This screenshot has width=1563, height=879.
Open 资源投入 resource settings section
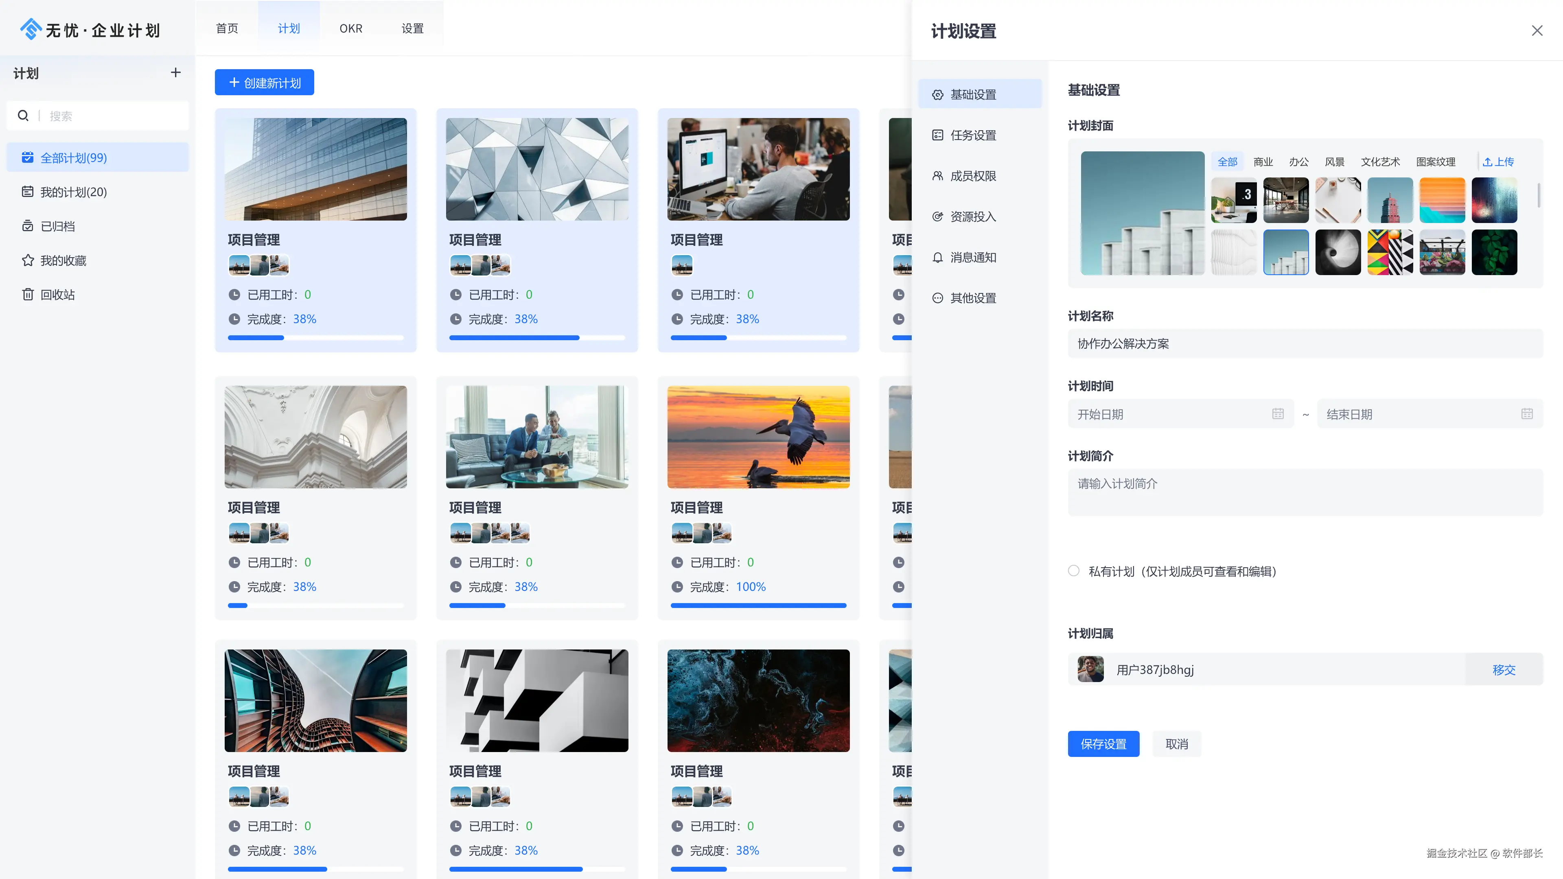click(973, 216)
